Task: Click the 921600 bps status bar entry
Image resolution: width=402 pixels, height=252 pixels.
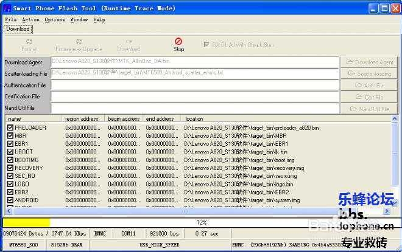Action: coord(164,234)
